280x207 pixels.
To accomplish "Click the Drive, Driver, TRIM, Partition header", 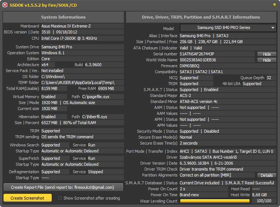I will pos(201,17).
